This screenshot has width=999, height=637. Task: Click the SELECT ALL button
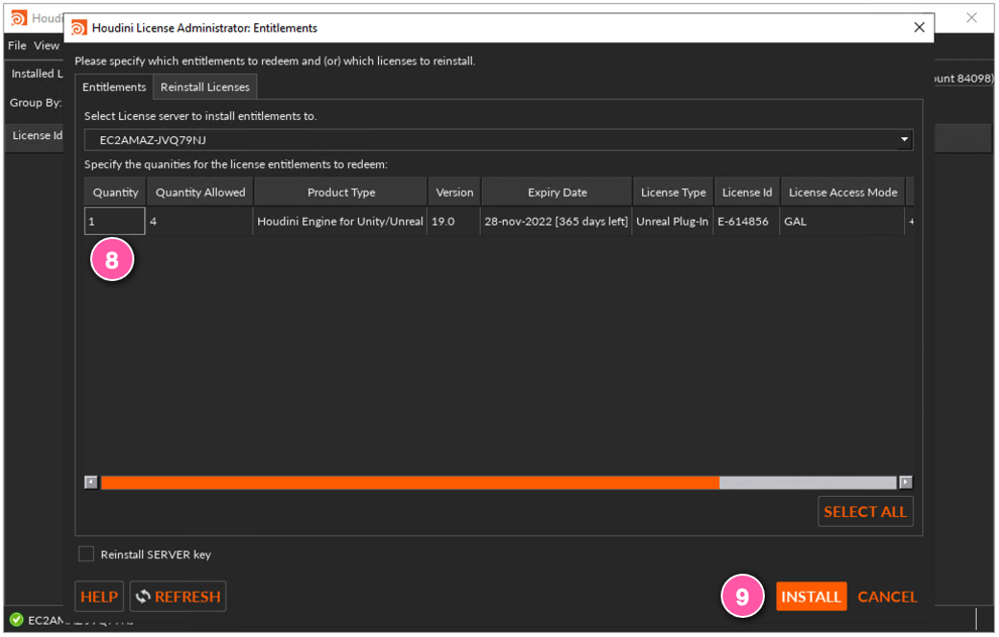point(866,511)
